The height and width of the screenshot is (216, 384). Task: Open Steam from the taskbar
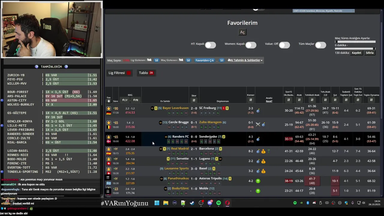pyautogui.click(x=192, y=203)
